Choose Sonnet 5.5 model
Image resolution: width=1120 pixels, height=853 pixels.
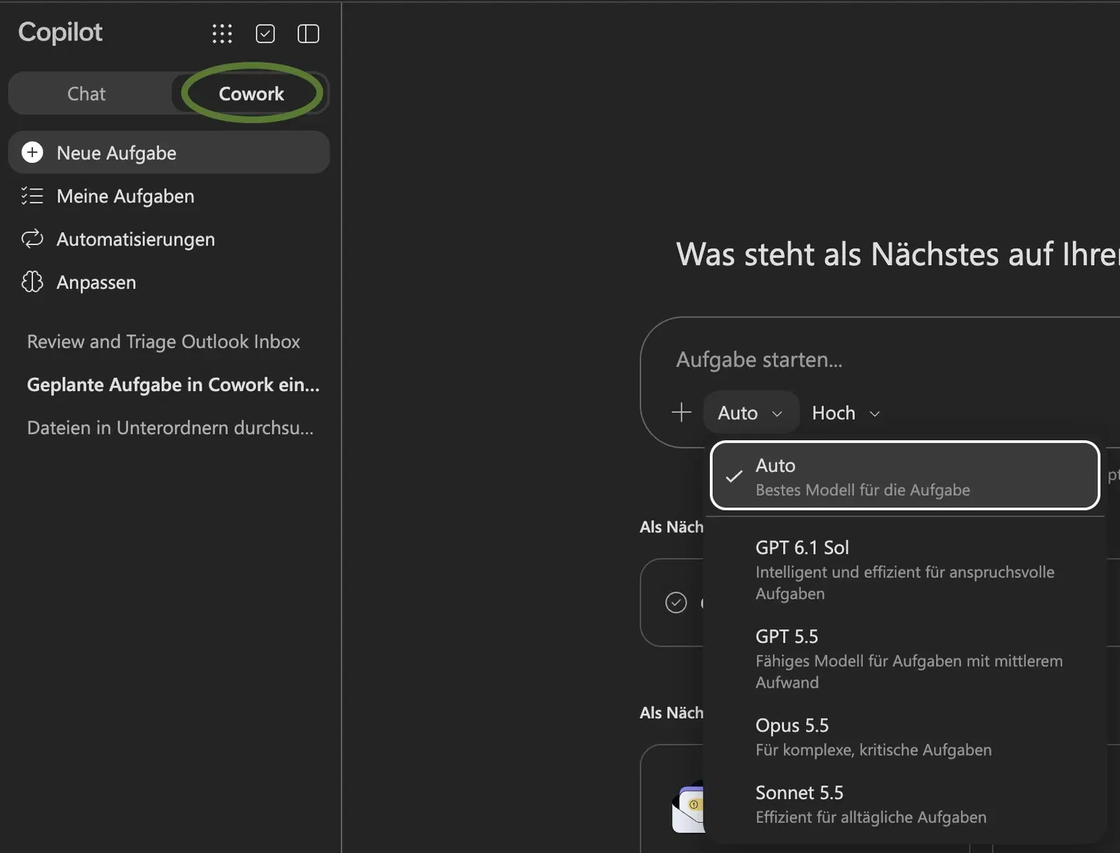pyautogui.click(x=905, y=804)
